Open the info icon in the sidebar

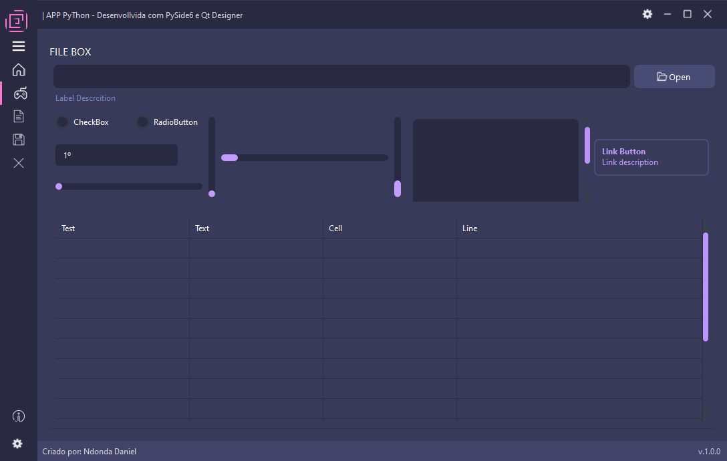19,416
